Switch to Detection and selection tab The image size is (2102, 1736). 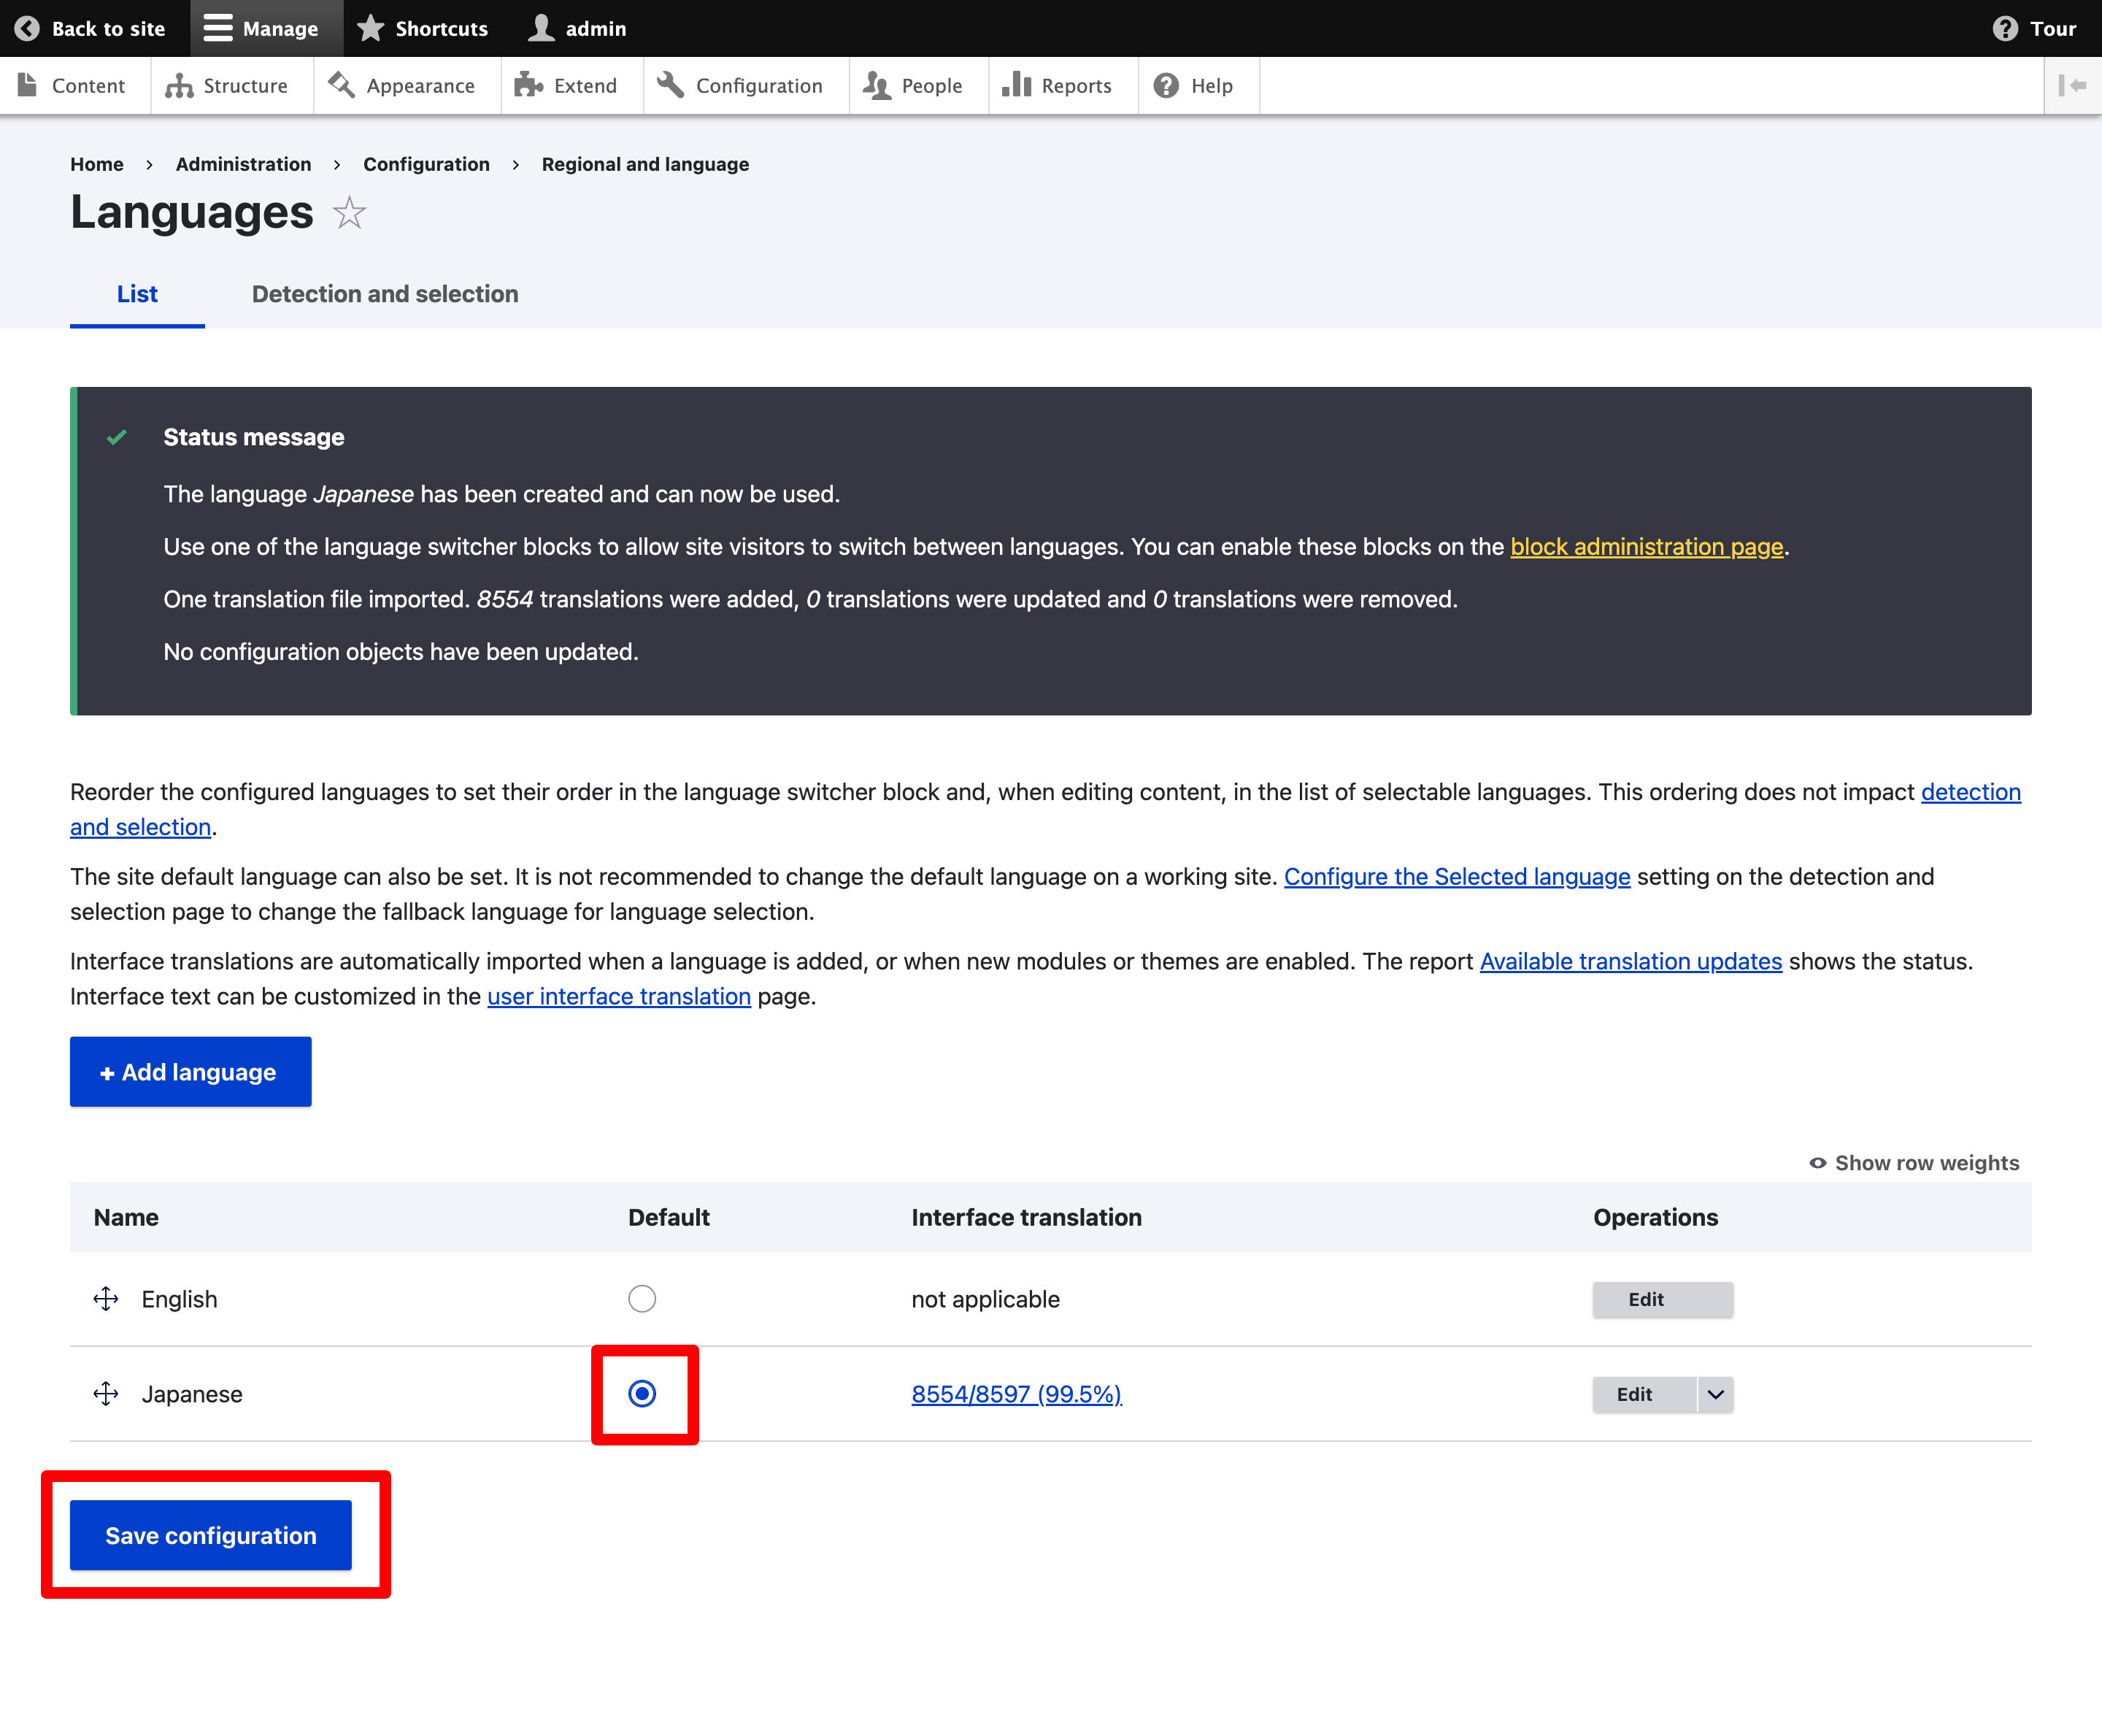385,294
